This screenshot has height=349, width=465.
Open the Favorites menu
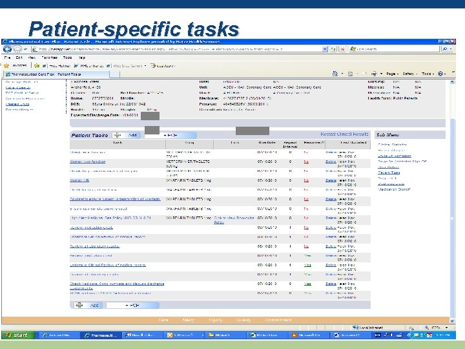(x=49, y=58)
